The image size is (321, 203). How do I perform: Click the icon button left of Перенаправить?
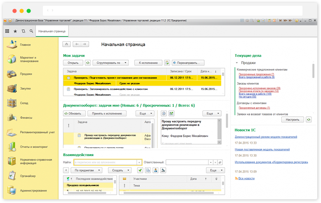point(167,63)
